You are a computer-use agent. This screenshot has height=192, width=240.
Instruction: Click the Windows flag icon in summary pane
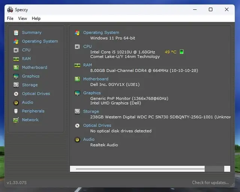pos(77,33)
